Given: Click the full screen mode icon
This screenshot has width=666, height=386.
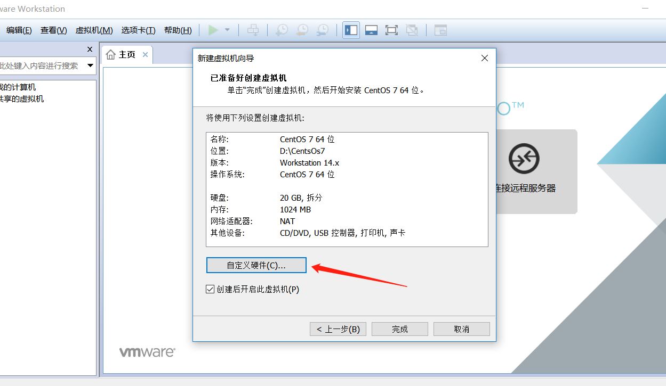Looking at the screenshot, I should [392, 30].
